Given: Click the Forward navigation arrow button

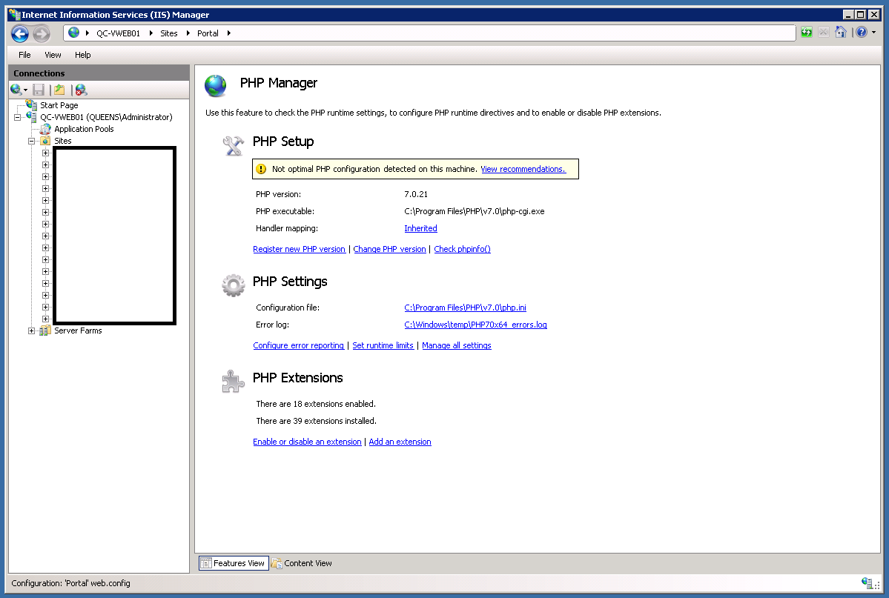Looking at the screenshot, I should click(x=42, y=34).
